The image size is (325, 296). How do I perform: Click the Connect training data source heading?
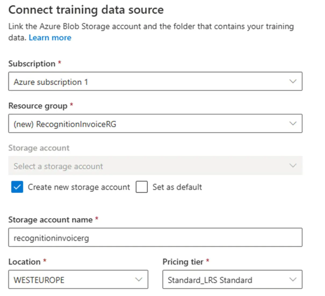coord(86,10)
